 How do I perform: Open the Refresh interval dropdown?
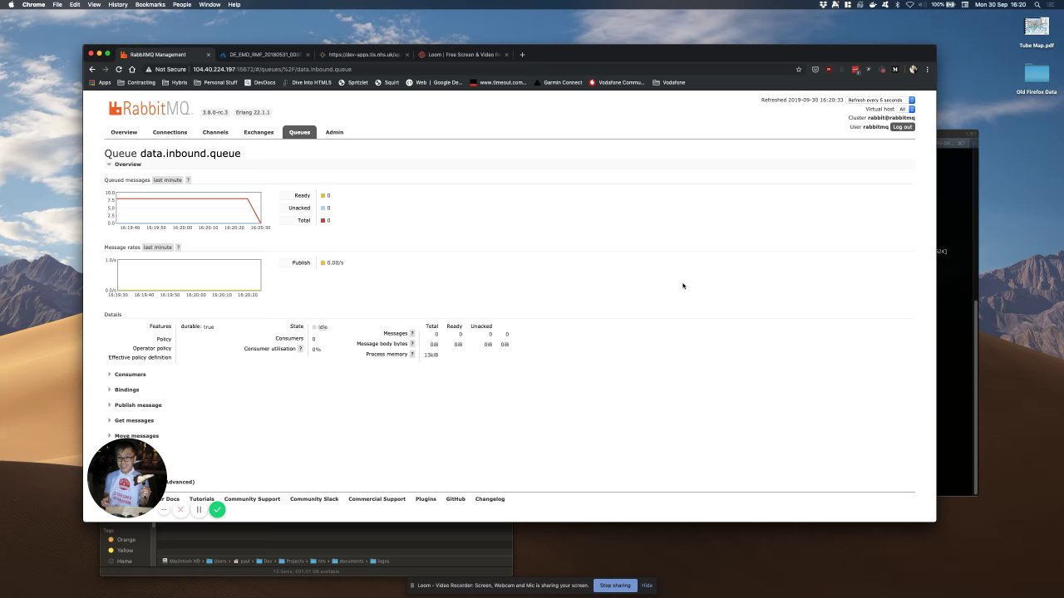pos(880,100)
